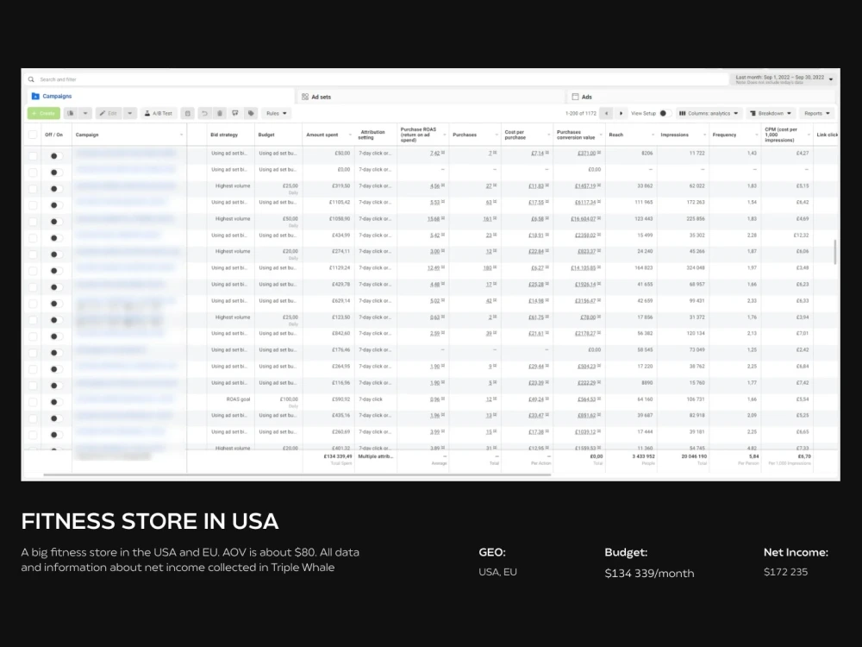The width and height of the screenshot is (862, 647).
Task: Click the 180 purchases value
Action: coord(487,268)
